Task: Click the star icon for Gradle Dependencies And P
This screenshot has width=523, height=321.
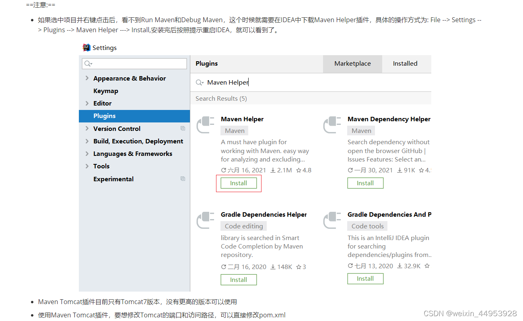Action: [427, 266]
